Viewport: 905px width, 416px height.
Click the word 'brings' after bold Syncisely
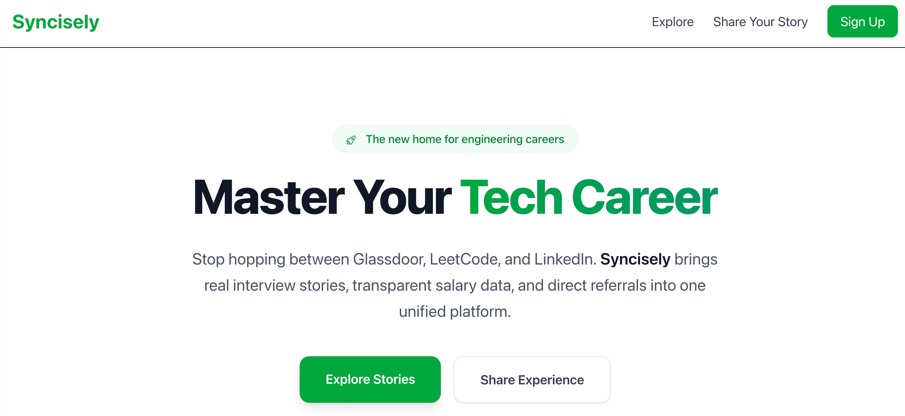click(696, 259)
